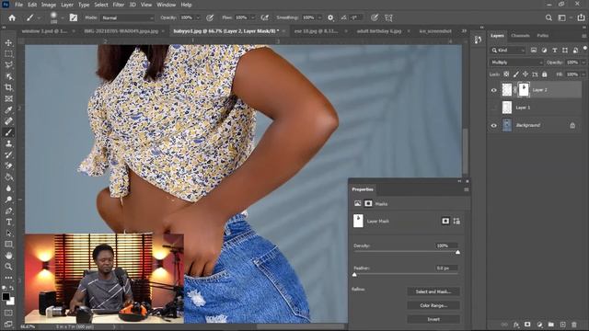The height and width of the screenshot is (331, 589).
Task: Click the Select and Mask button
Action: pyautogui.click(x=433, y=291)
